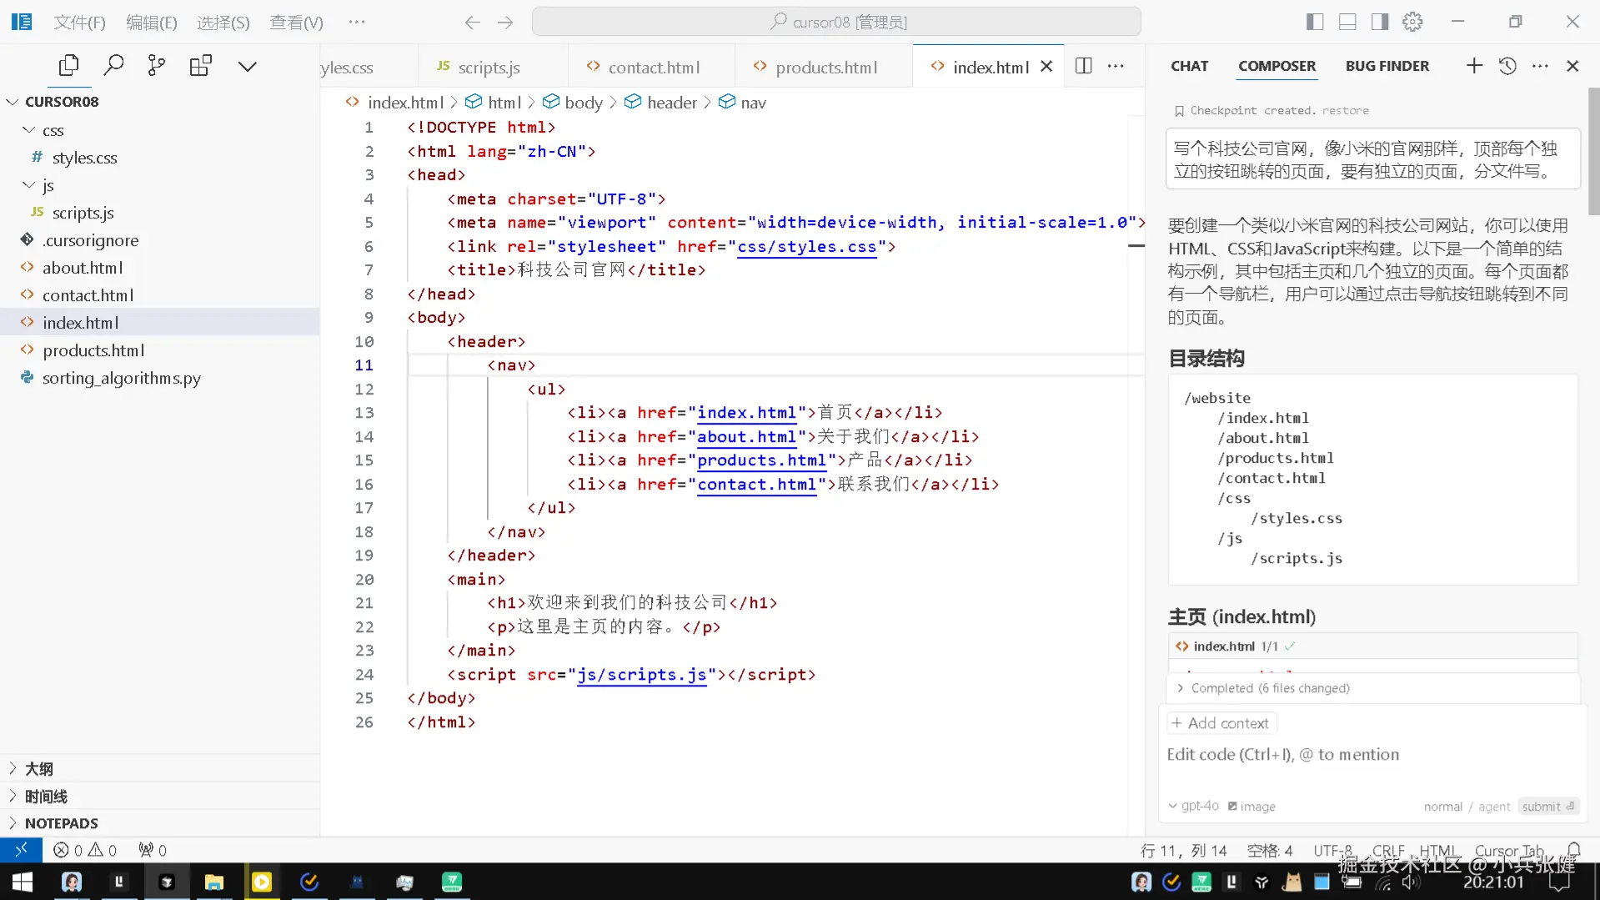The width and height of the screenshot is (1600, 900).
Task: Open sorting_algorithms.py file
Action: (121, 378)
